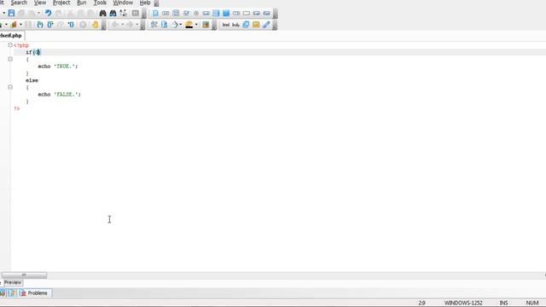546x307 pixels.
Task: Click the Go to line arrows icon
Action: point(123,14)
